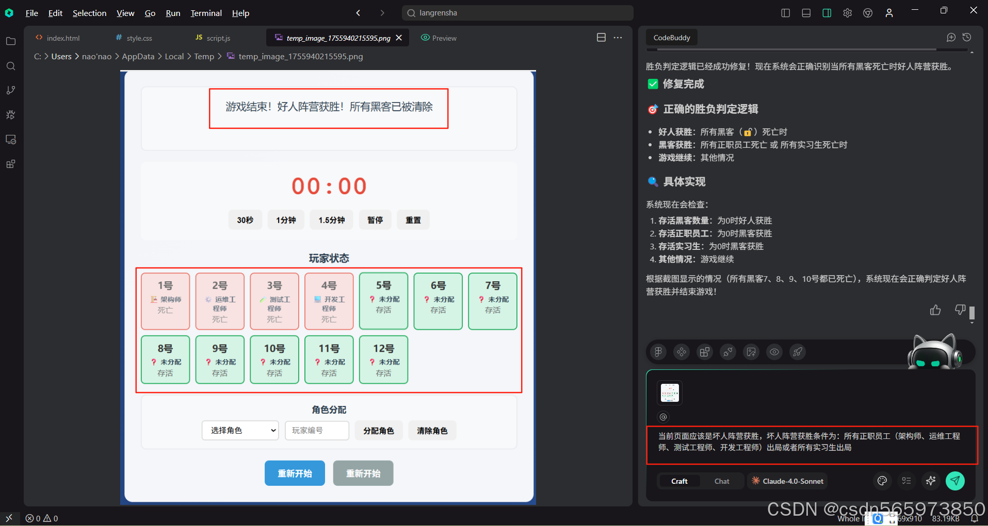Select the Search icon in activity bar
Viewport: 988px width, 526px height.
[10, 66]
